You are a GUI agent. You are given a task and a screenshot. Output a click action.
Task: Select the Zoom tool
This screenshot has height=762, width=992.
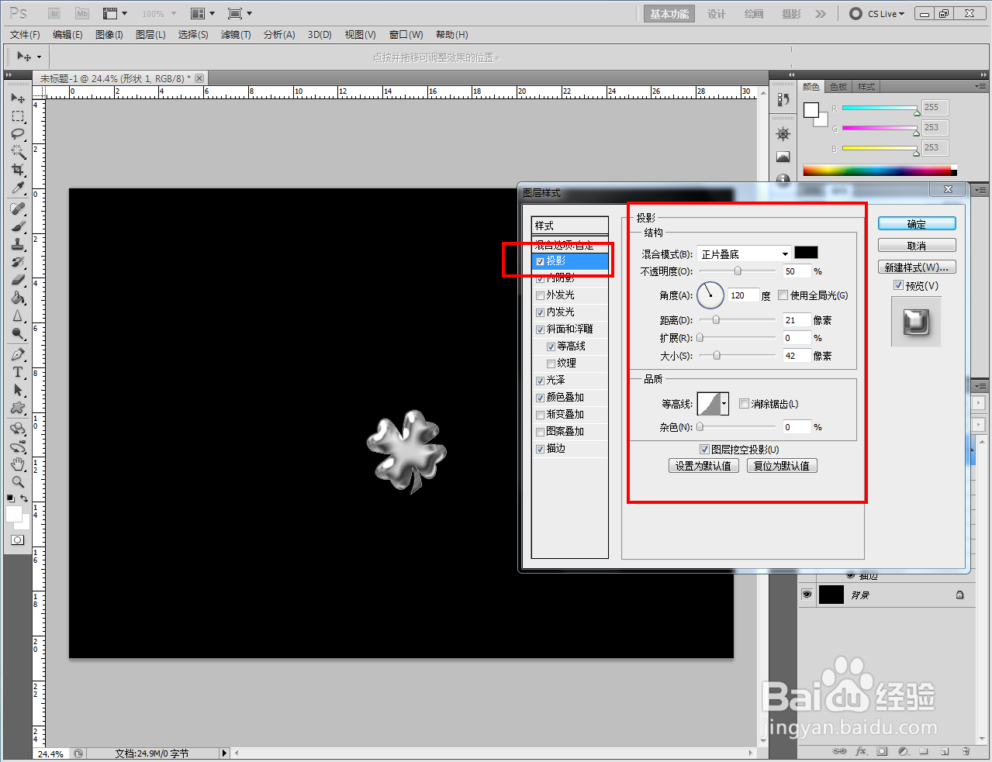point(18,482)
